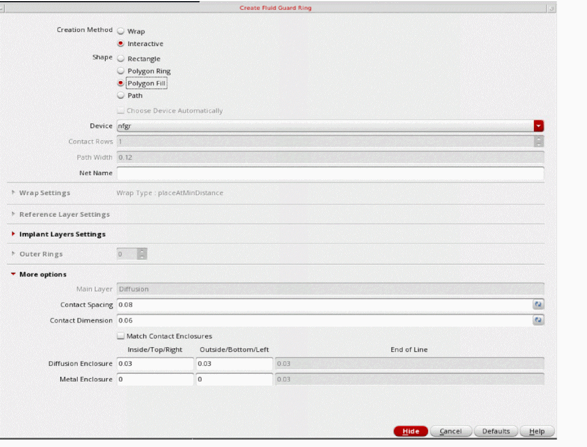The height and width of the screenshot is (447, 587).
Task: Reset Contact Spacing with refresh icon
Action: (538, 304)
